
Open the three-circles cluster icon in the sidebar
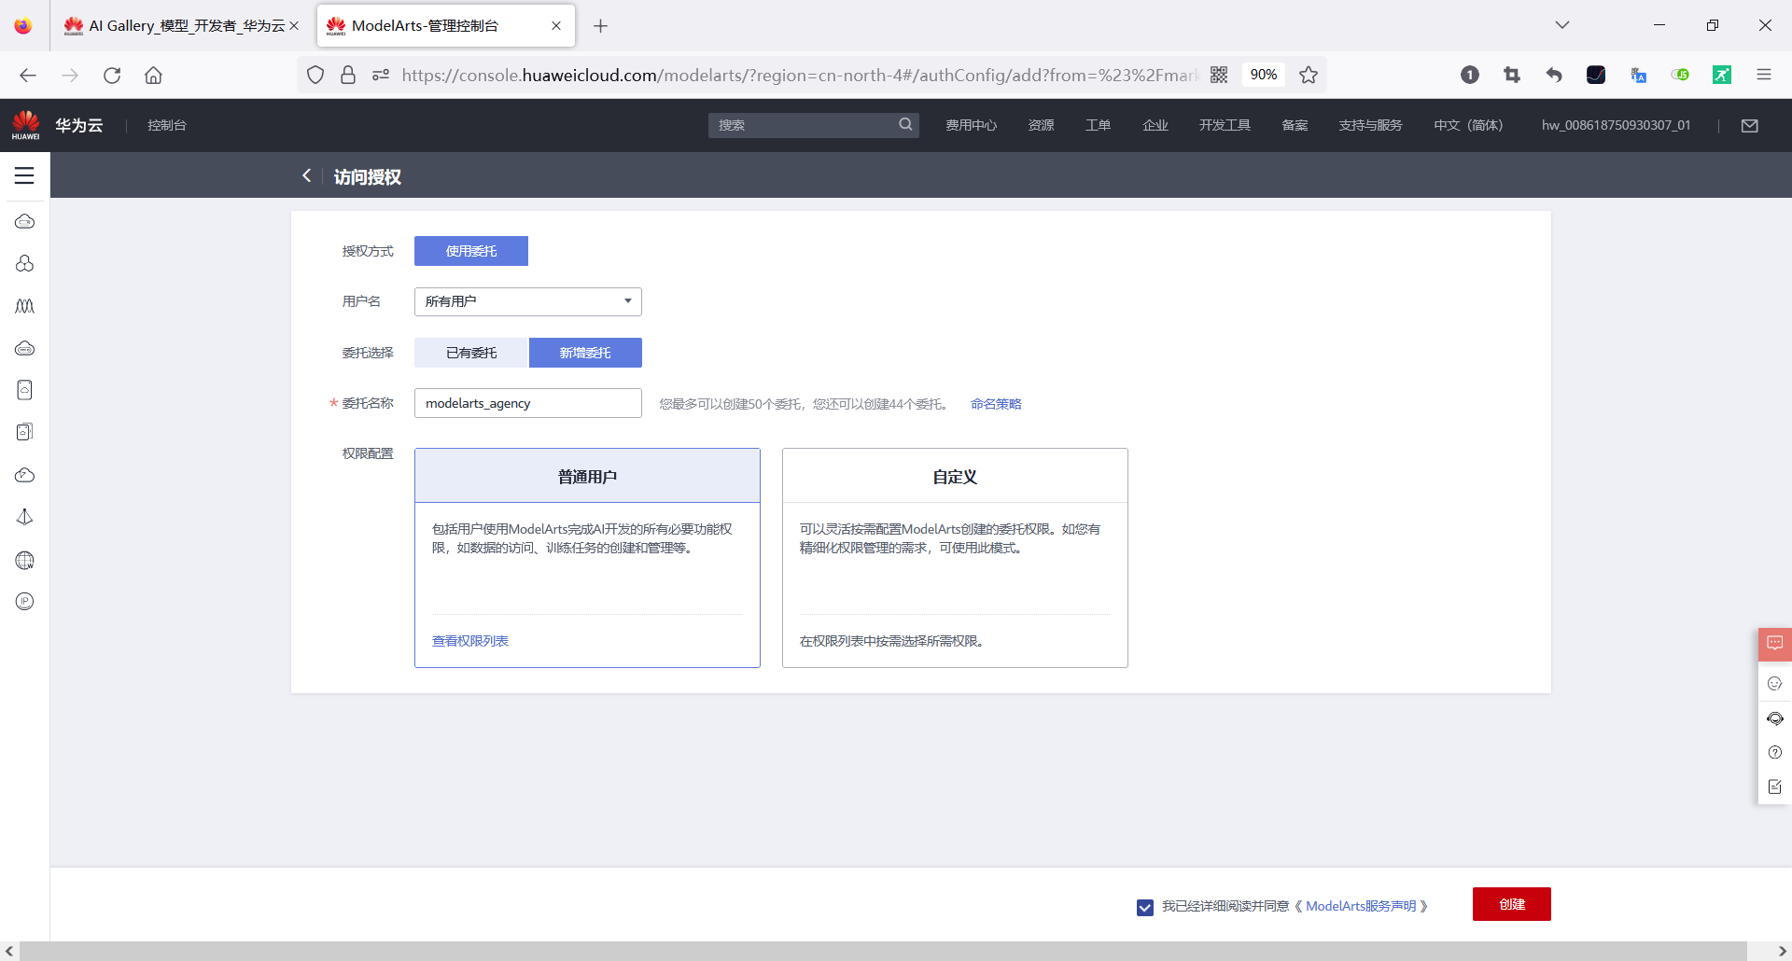pos(25,264)
